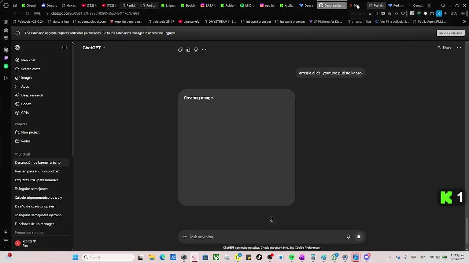Image resolution: width=469 pixels, height=263 pixels.
Task: Open Codex from the sidebar
Action: point(41,104)
